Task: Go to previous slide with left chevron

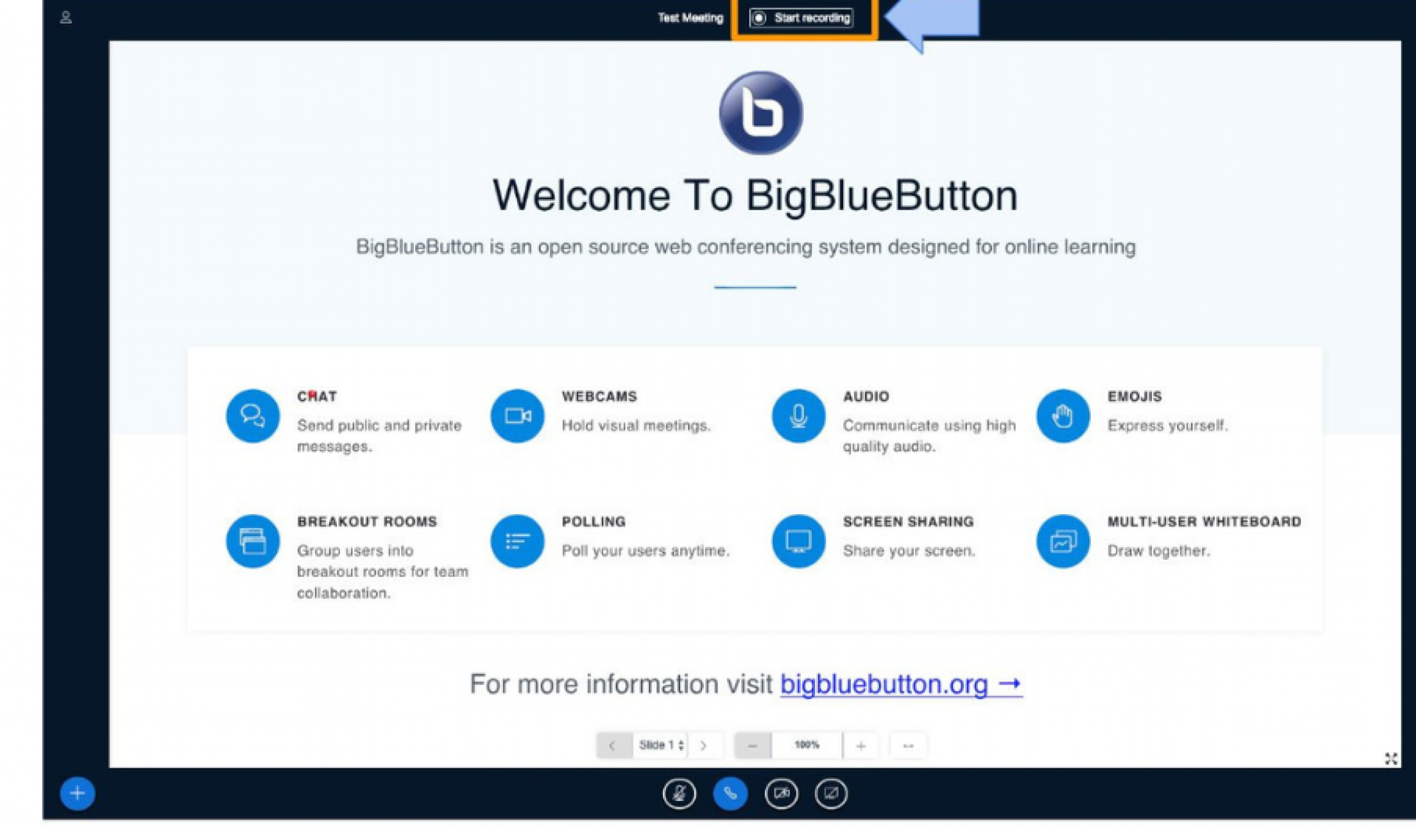Action: (x=614, y=745)
